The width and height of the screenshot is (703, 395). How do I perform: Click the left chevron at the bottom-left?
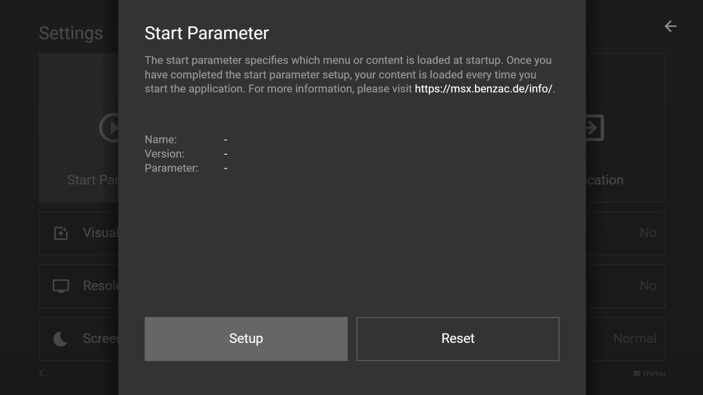tap(41, 374)
